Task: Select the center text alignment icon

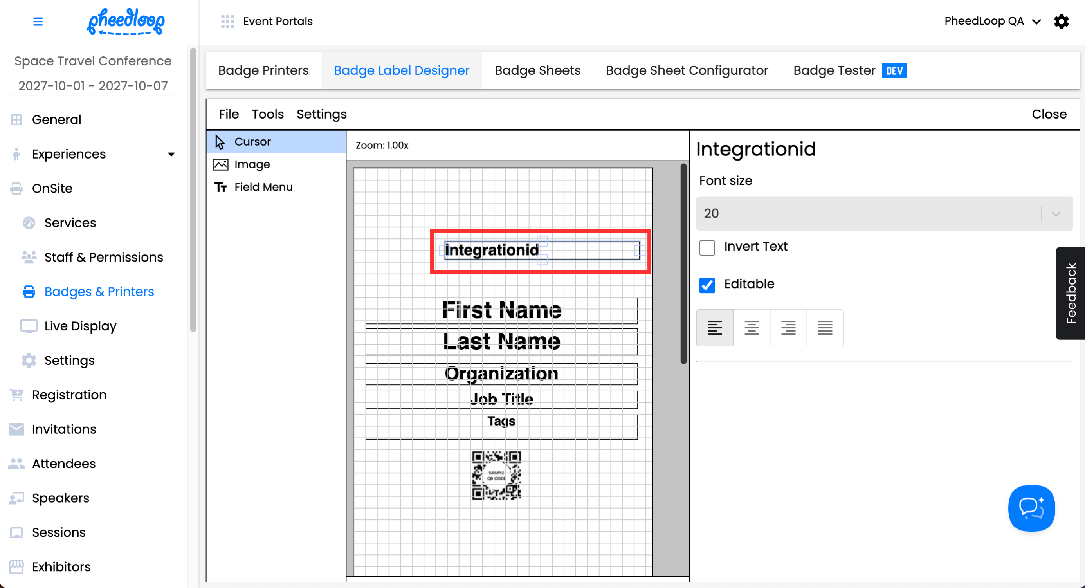Action: click(752, 327)
